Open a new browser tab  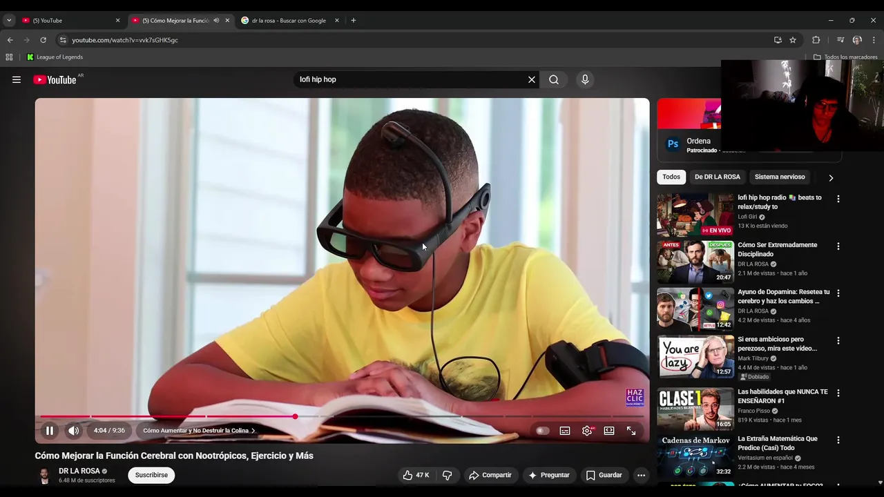pyautogui.click(x=354, y=21)
